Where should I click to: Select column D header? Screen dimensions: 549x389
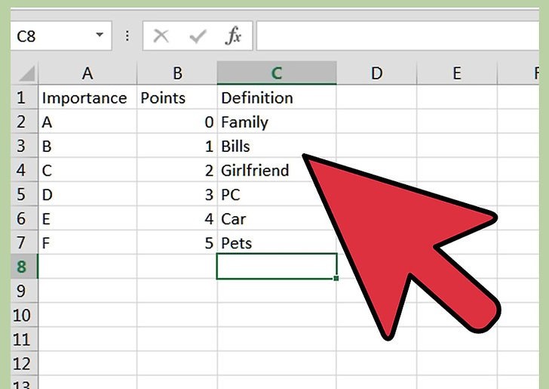(x=376, y=73)
